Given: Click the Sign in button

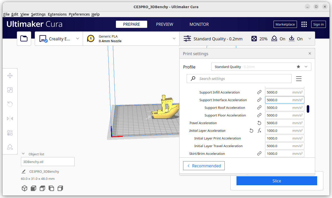Looking at the screenshot, I should [318, 24].
